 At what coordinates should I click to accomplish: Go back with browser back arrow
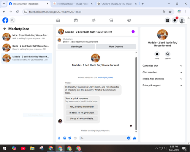tap(4, 12)
